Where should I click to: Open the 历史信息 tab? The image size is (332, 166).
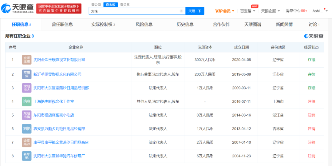pyautogui.click(x=185, y=25)
